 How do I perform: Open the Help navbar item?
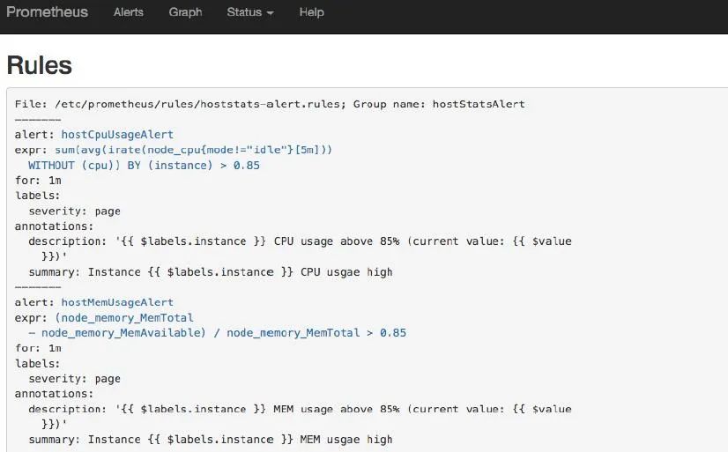pos(311,12)
